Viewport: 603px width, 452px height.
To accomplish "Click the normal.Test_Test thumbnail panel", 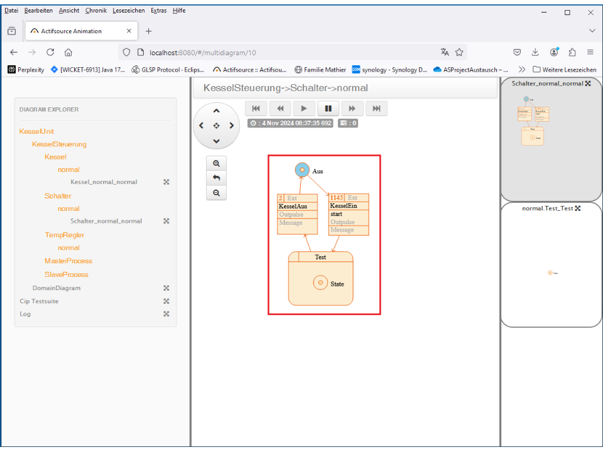I will click(551, 270).
